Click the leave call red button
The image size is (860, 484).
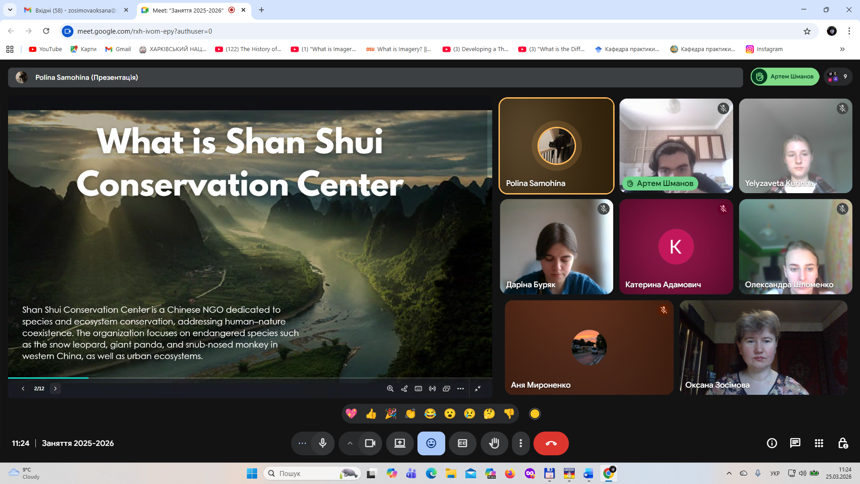tap(551, 443)
